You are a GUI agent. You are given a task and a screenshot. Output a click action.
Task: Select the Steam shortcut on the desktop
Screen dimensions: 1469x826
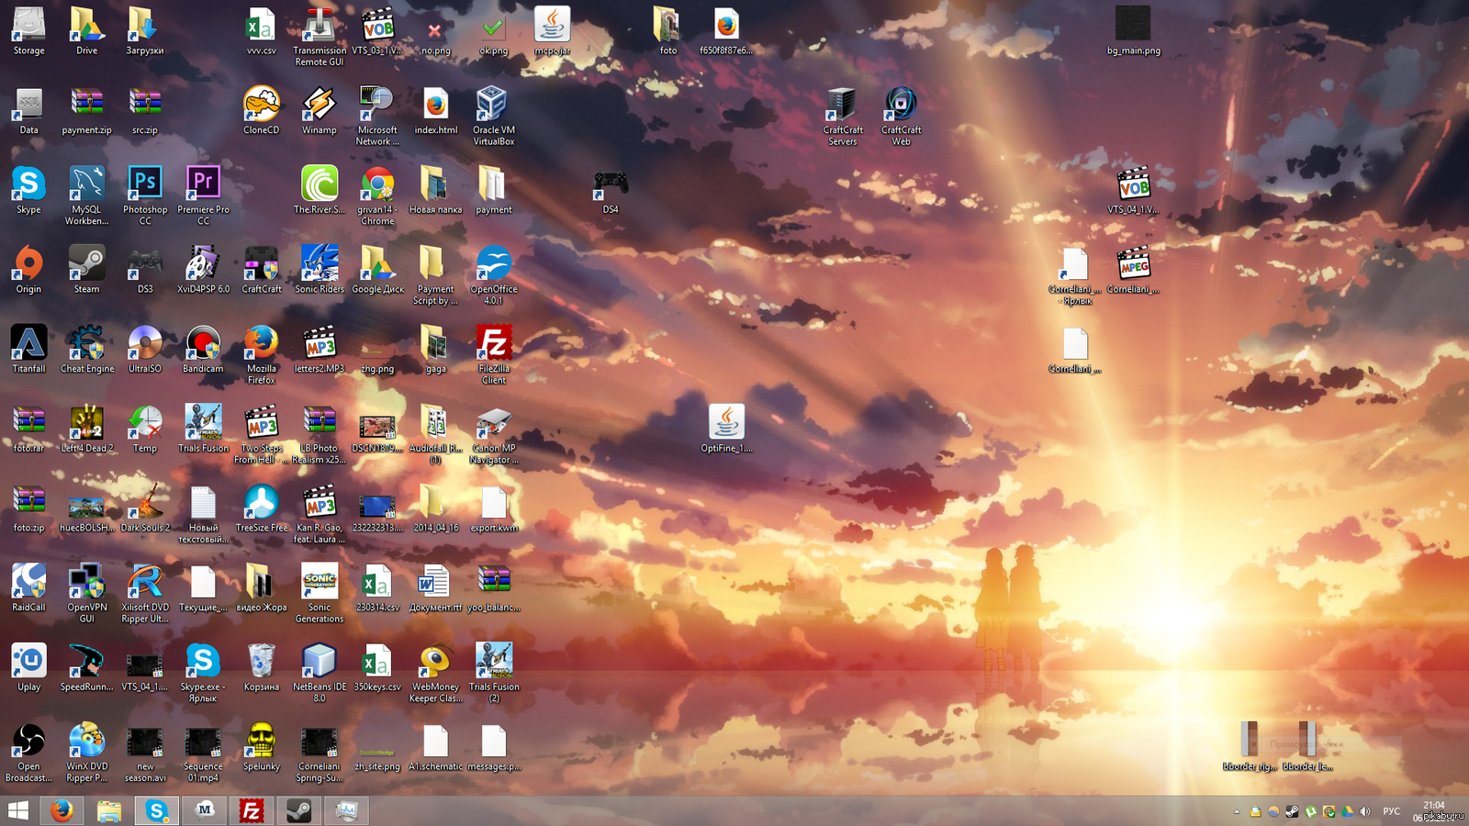pyautogui.click(x=86, y=270)
